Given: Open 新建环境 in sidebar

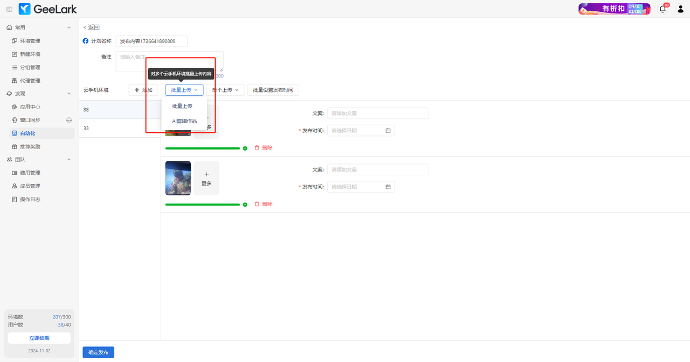Looking at the screenshot, I should tap(30, 54).
